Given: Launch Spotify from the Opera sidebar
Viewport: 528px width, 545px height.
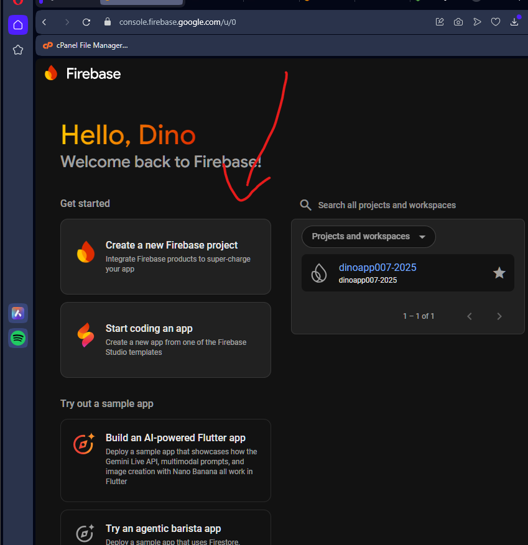Looking at the screenshot, I should tap(18, 338).
